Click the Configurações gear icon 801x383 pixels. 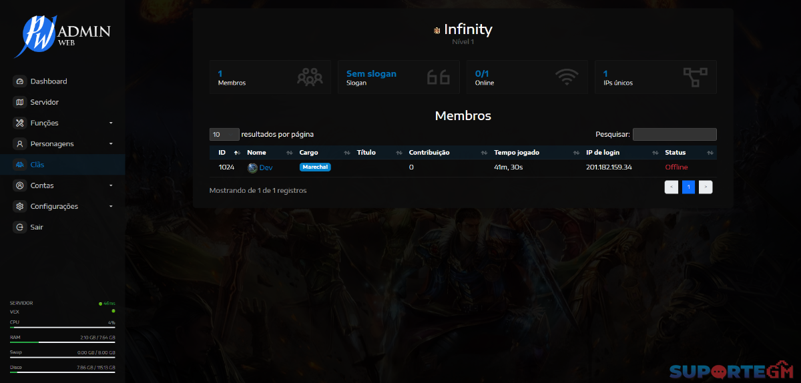click(19, 206)
